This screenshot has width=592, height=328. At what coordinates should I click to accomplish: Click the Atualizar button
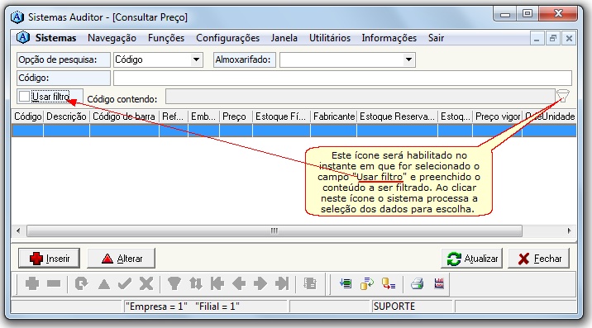point(471,259)
